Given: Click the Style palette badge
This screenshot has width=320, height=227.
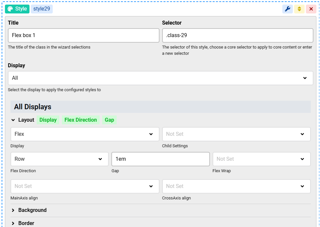Looking at the screenshot, I should 17,9.
